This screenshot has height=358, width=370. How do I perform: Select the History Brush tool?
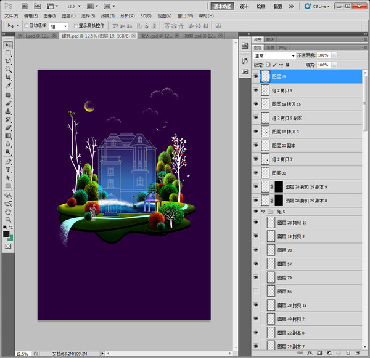(8, 119)
